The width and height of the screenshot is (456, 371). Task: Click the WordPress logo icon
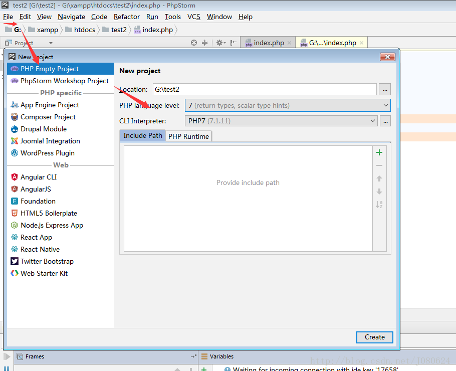[14, 153]
